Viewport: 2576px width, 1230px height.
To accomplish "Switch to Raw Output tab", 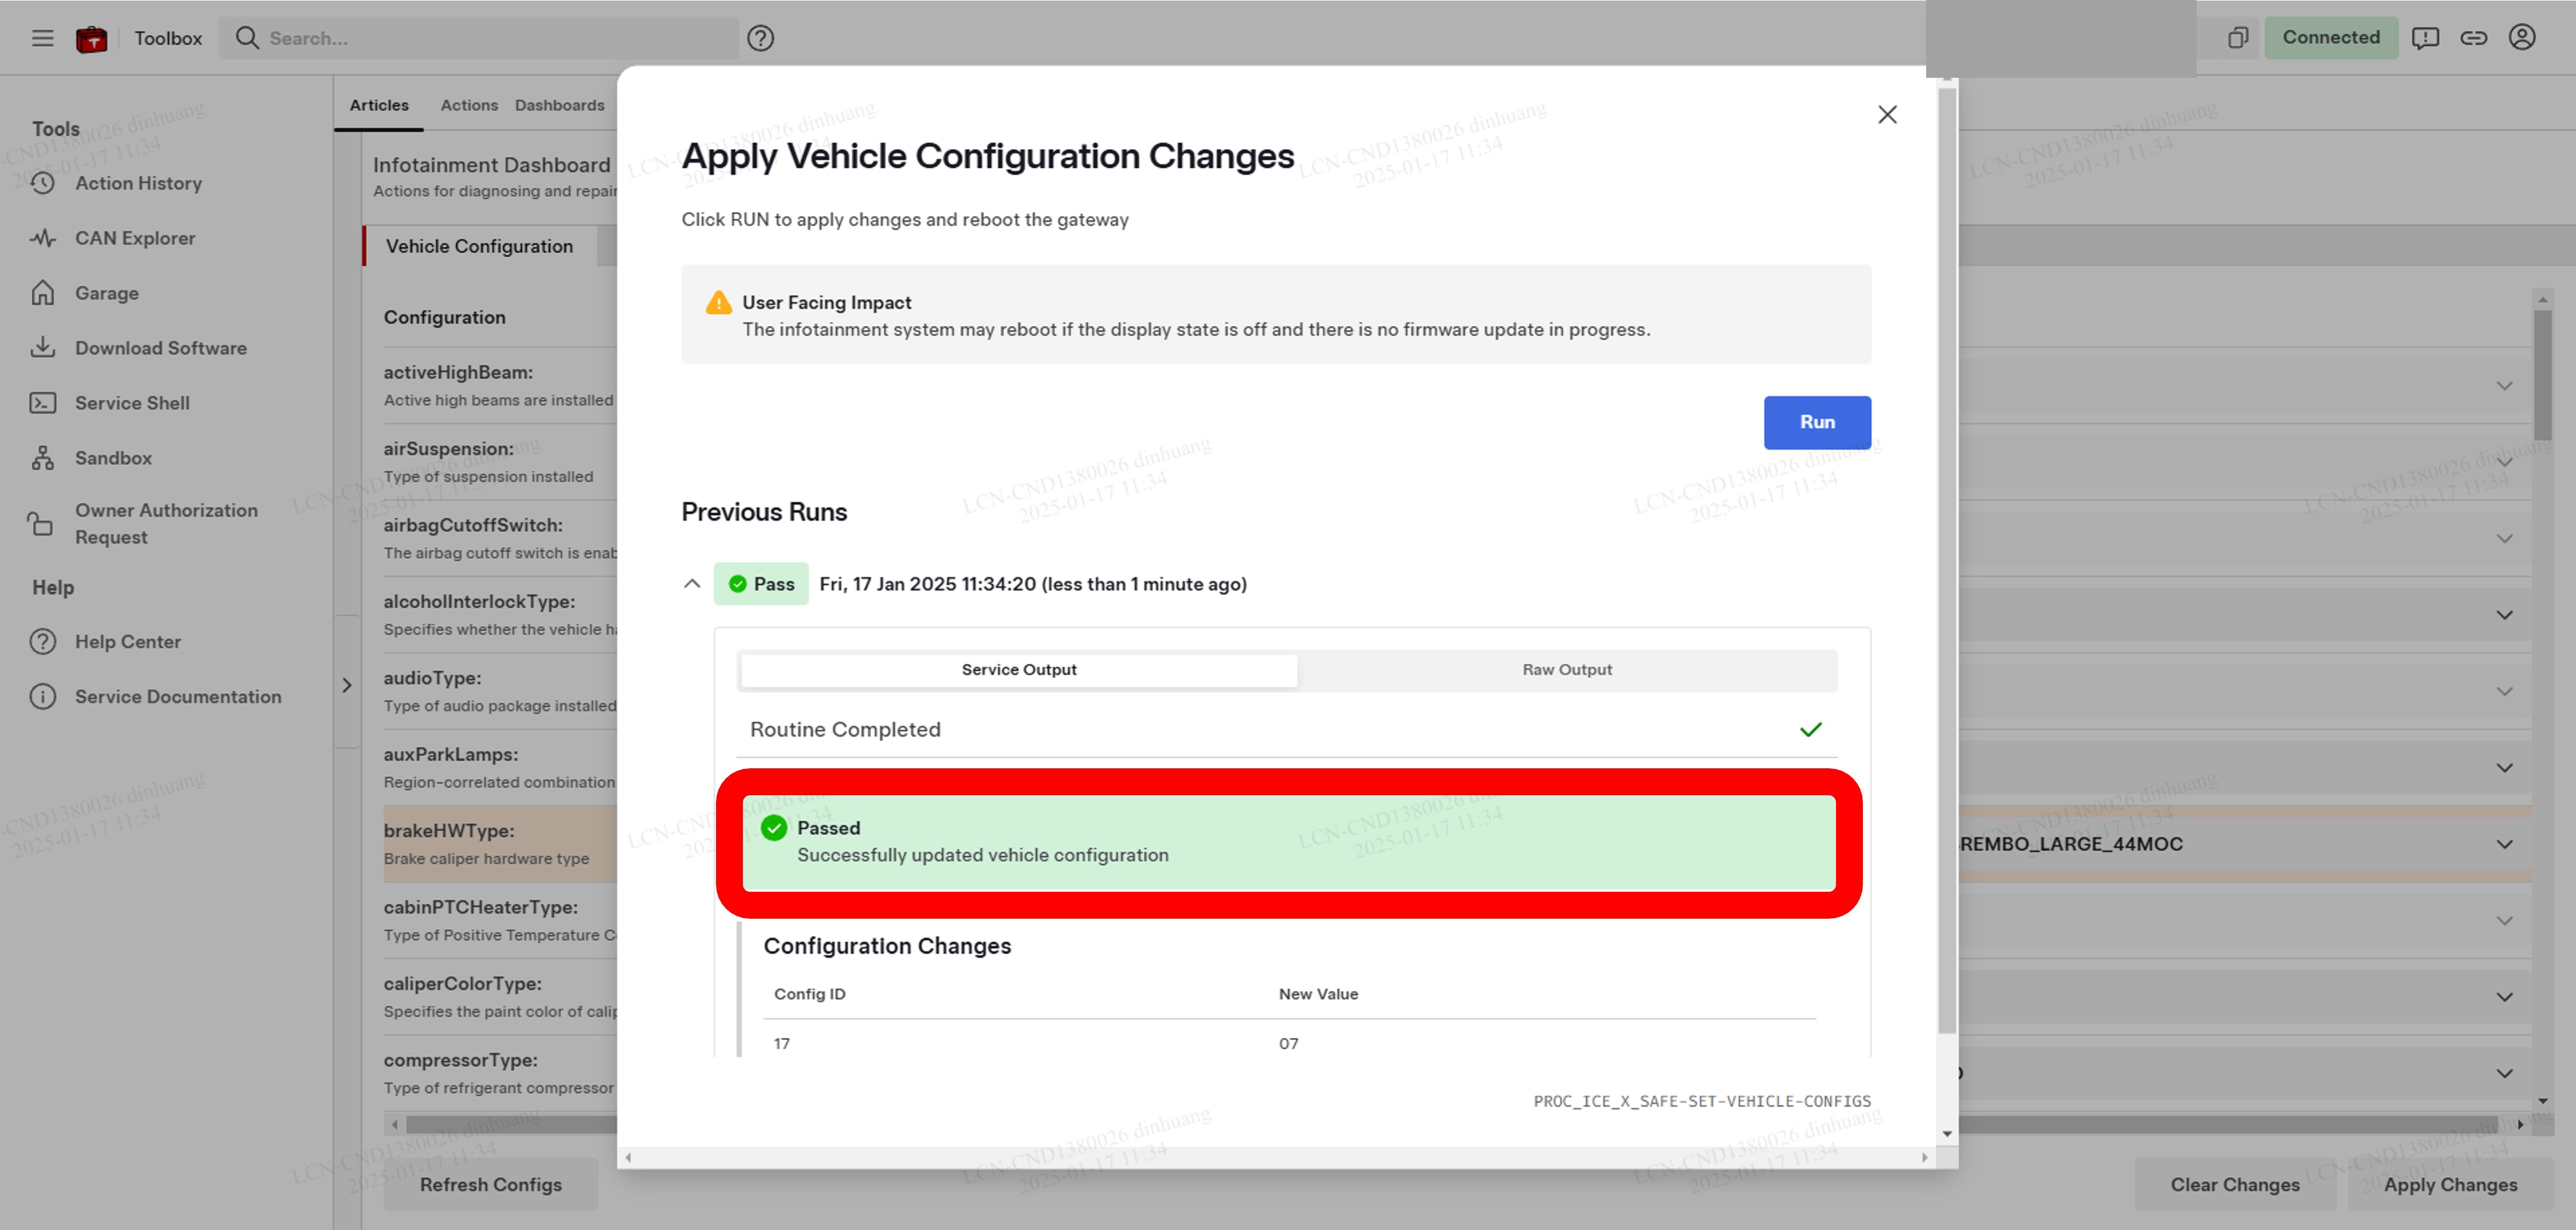I will (x=1566, y=669).
